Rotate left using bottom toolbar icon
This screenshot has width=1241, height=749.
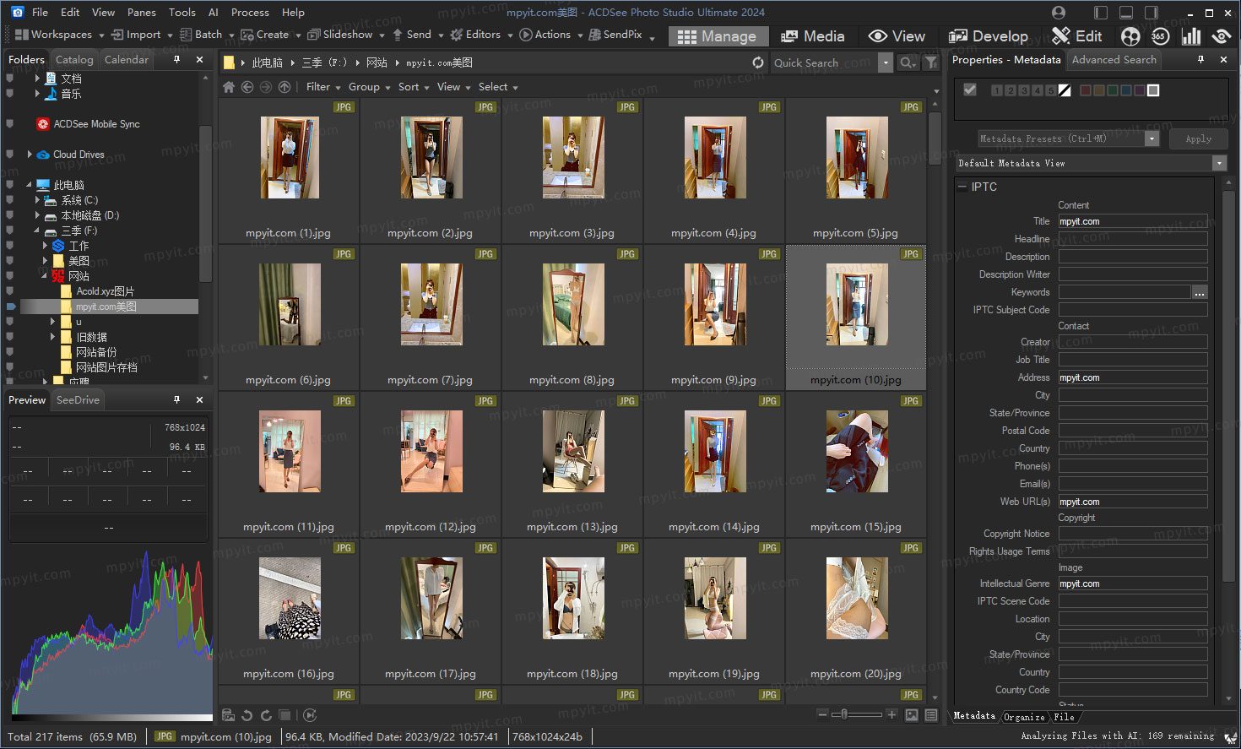pyautogui.click(x=247, y=715)
